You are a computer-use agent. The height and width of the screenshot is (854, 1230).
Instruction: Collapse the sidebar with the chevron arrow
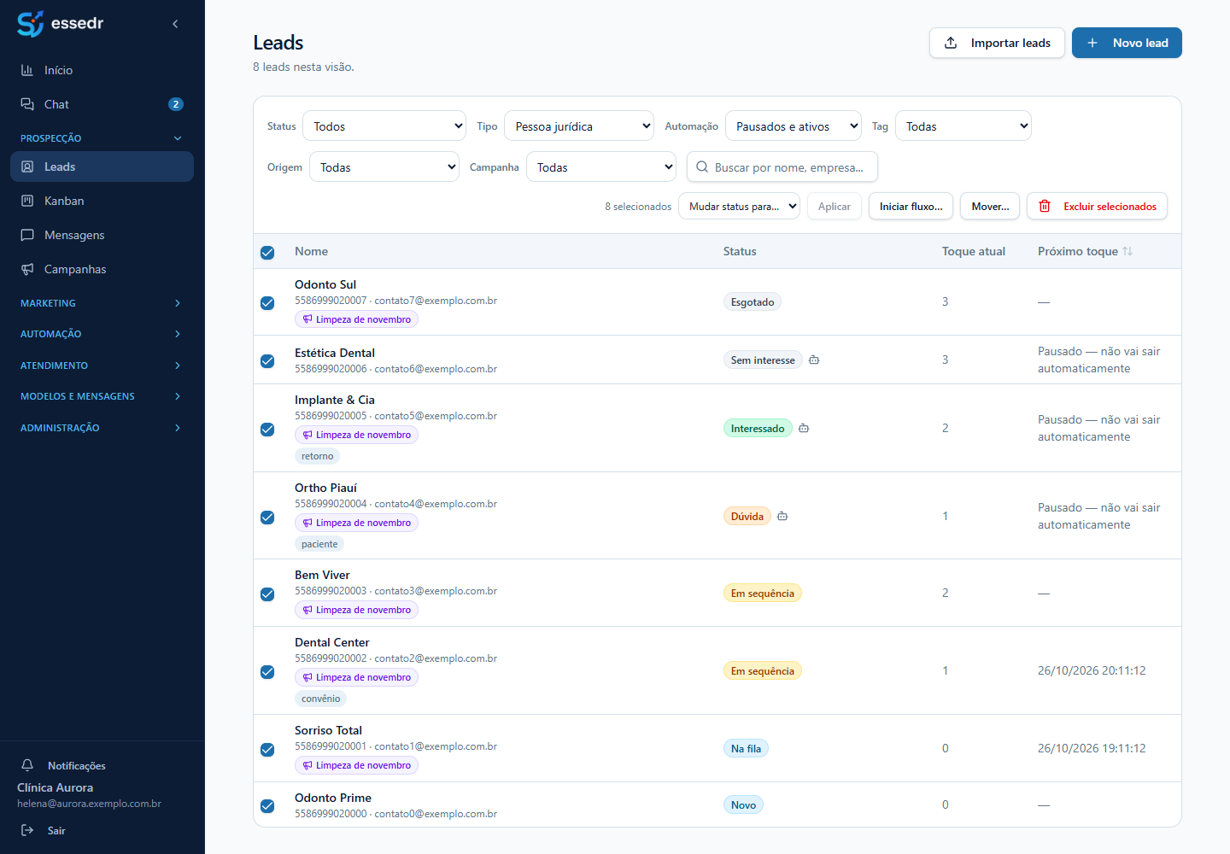coord(175,24)
